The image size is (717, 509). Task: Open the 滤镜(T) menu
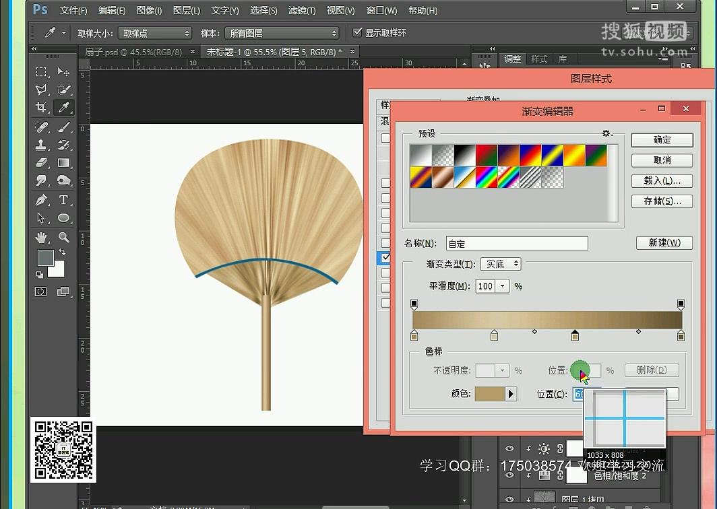tap(302, 10)
